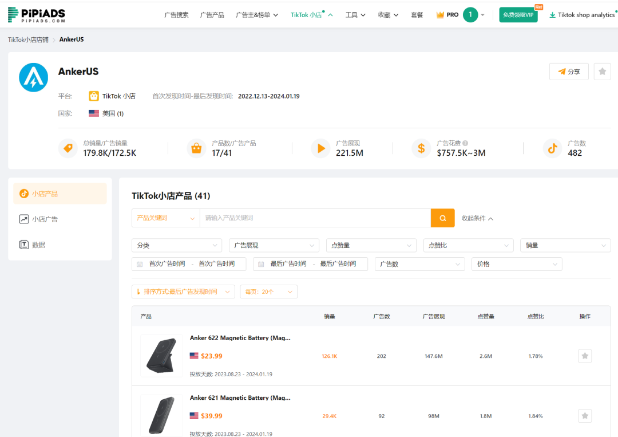Open the green user avatar numbered 1
618x437 pixels.
[470, 15]
